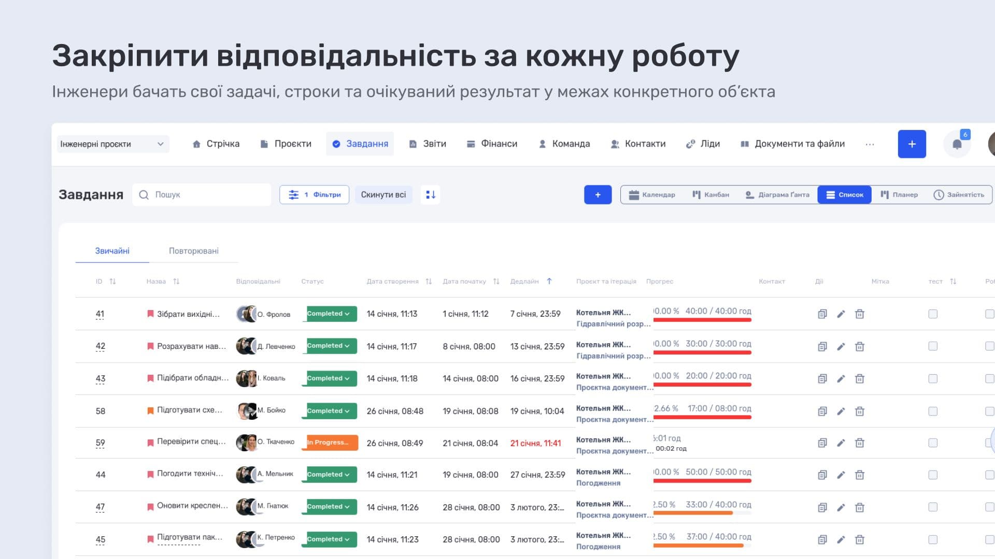
Task: Open the Фінанси section
Action: [492, 144]
